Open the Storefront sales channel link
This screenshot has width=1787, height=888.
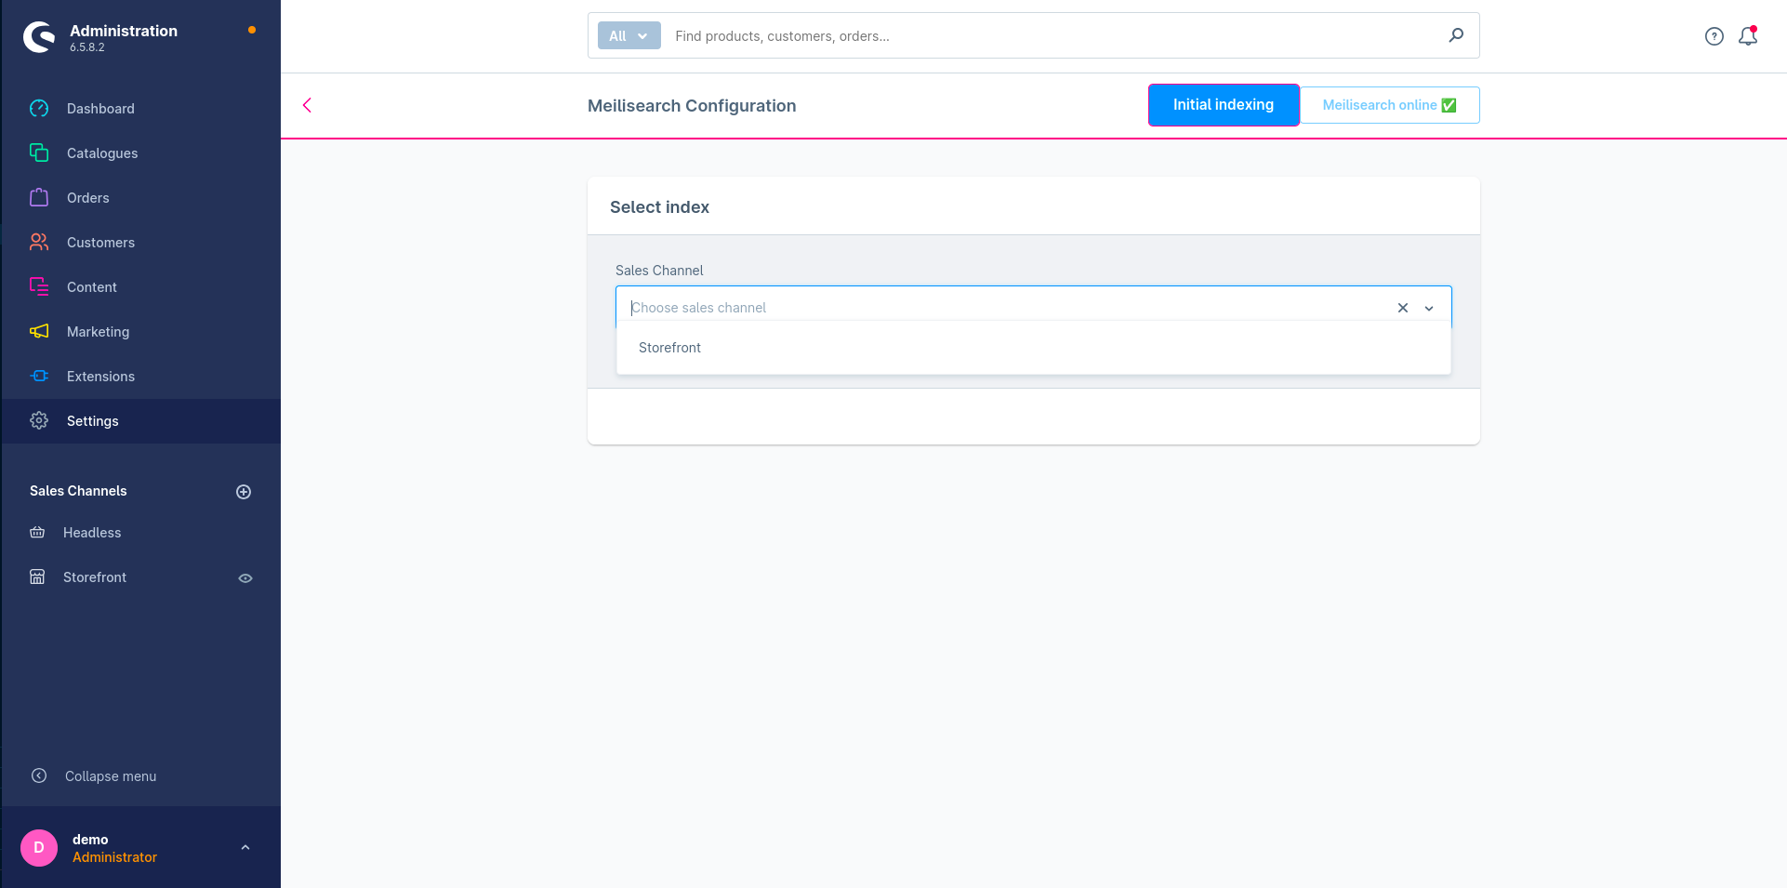coord(95,577)
